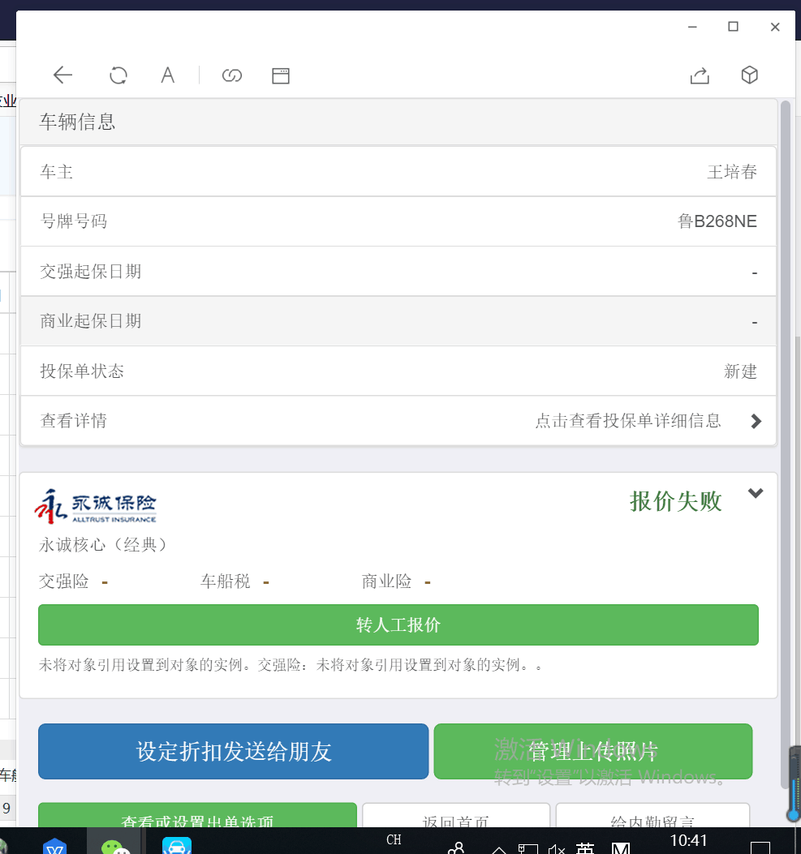This screenshot has height=854, width=801.
Task: Select the 查看详情 row
Action: 398,420
